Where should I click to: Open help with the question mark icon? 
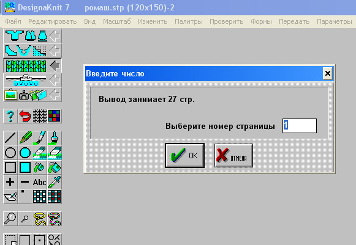(x=10, y=116)
